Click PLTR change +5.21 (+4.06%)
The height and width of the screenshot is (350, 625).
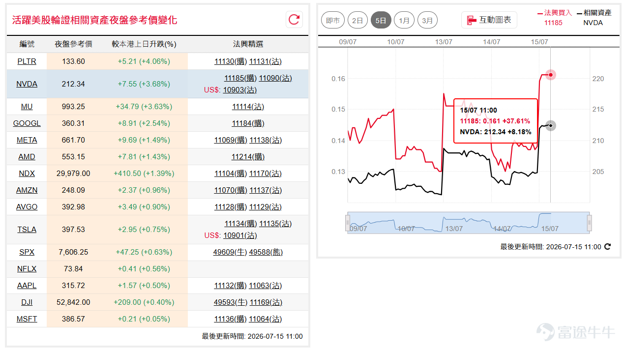pyautogui.click(x=144, y=61)
